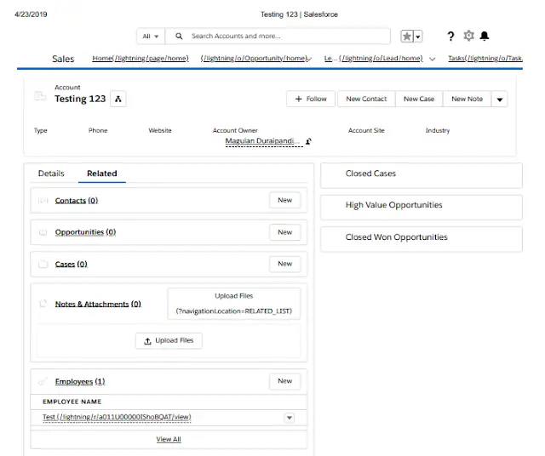545x456 pixels.
Task: Click the Account Site field label
Action: pyautogui.click(x=366, y=130)
